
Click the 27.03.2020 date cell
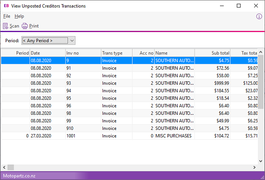(47, 136)
